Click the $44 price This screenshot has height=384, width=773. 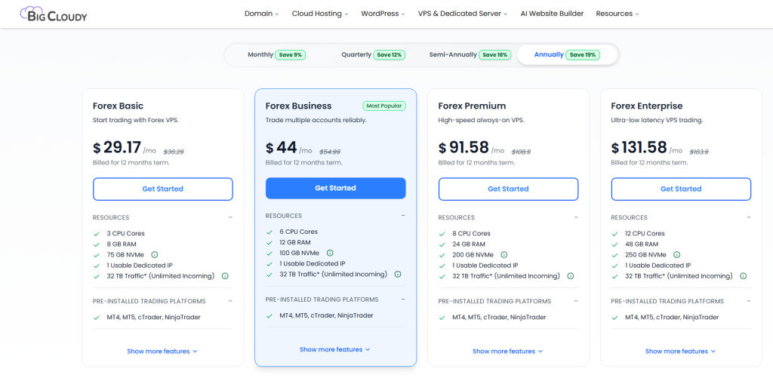point(281,147)
